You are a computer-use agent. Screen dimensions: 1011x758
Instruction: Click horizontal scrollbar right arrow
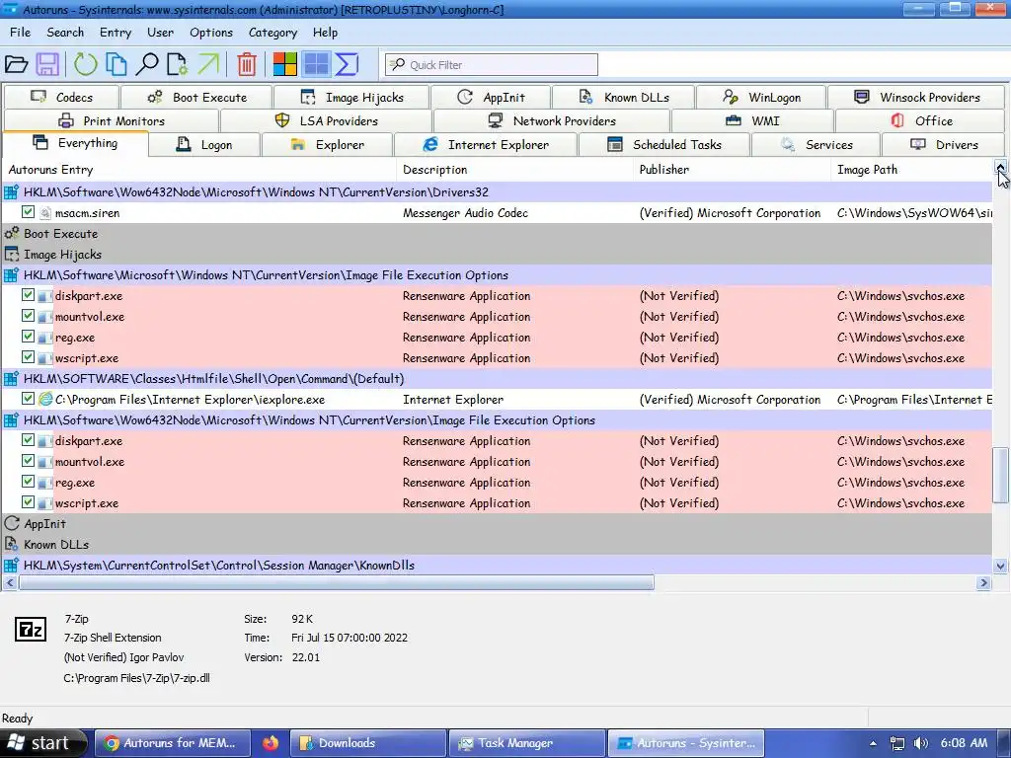983,582
